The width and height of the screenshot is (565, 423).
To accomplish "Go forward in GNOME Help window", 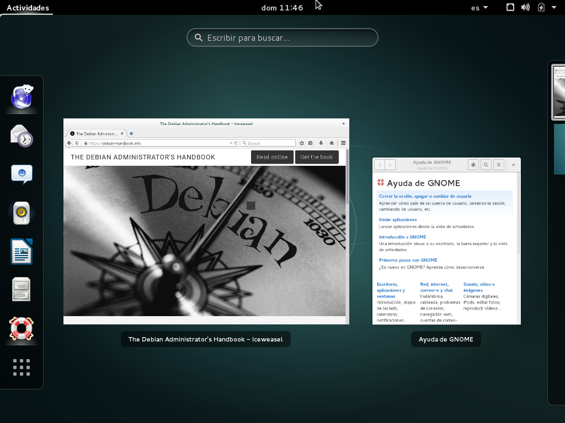I will tap(390, 165).
